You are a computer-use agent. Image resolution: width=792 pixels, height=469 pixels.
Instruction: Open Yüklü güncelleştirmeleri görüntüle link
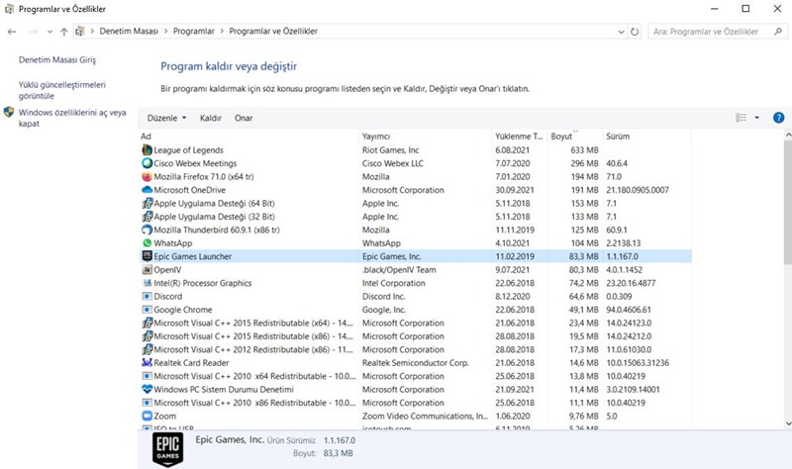[62, 90]
